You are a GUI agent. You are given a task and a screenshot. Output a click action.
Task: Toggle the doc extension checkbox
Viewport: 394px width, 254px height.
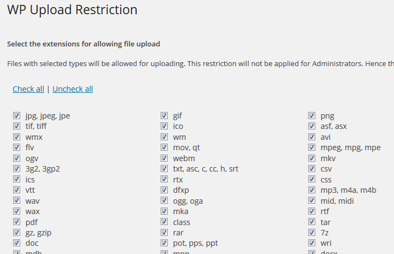pos(16,243)
